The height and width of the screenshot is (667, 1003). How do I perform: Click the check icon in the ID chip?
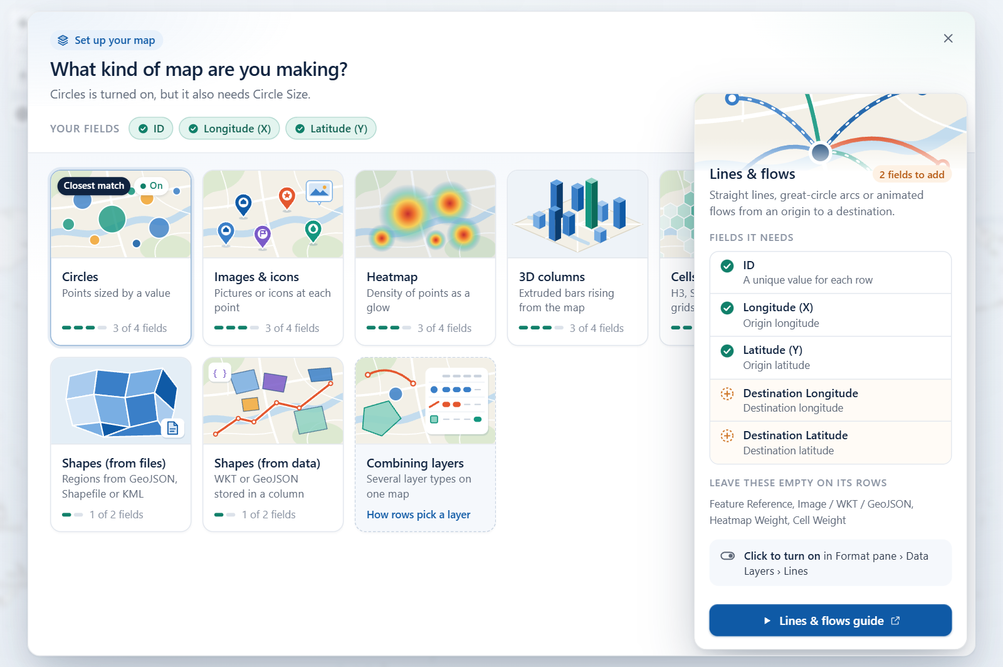144,129
